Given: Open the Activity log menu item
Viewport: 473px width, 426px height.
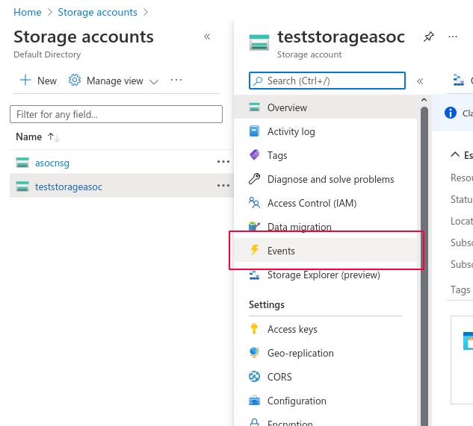Looking at the screenshot, I should 325,131.
